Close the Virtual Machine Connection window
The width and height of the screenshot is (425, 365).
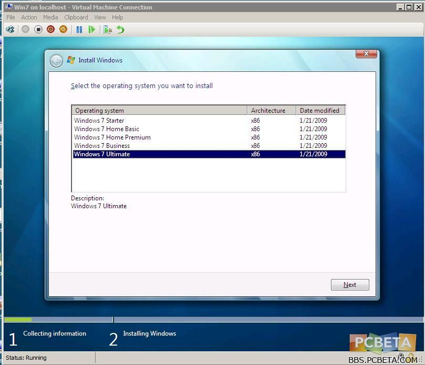tap(419, 7)
